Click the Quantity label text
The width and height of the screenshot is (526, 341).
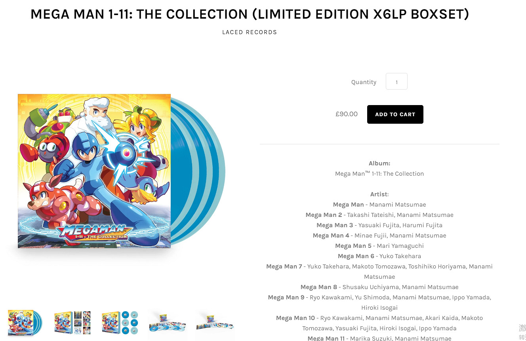(364, 82)
